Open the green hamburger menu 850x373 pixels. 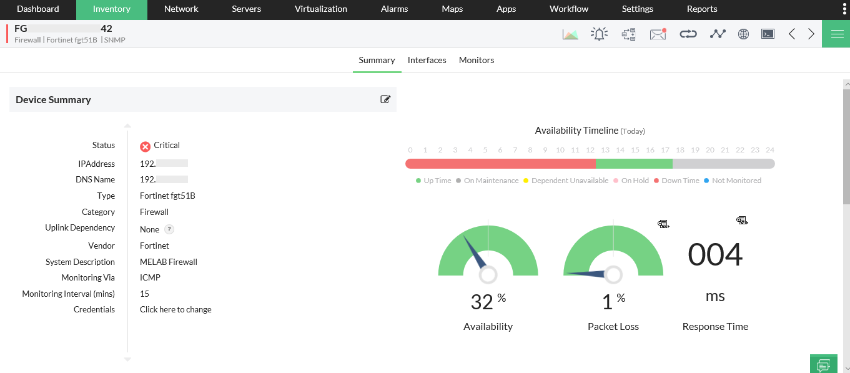(x=836, y=34)
